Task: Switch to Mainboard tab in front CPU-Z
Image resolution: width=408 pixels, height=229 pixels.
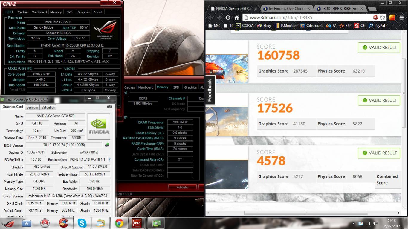Action: 39,12
